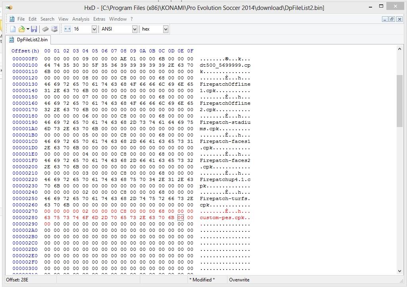407x287 pixels.
Task: Click the New file icon
Action: tap(13, 29)
